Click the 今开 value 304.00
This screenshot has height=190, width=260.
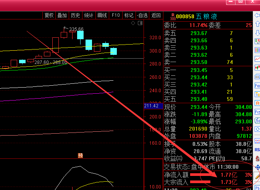point(244,107)
